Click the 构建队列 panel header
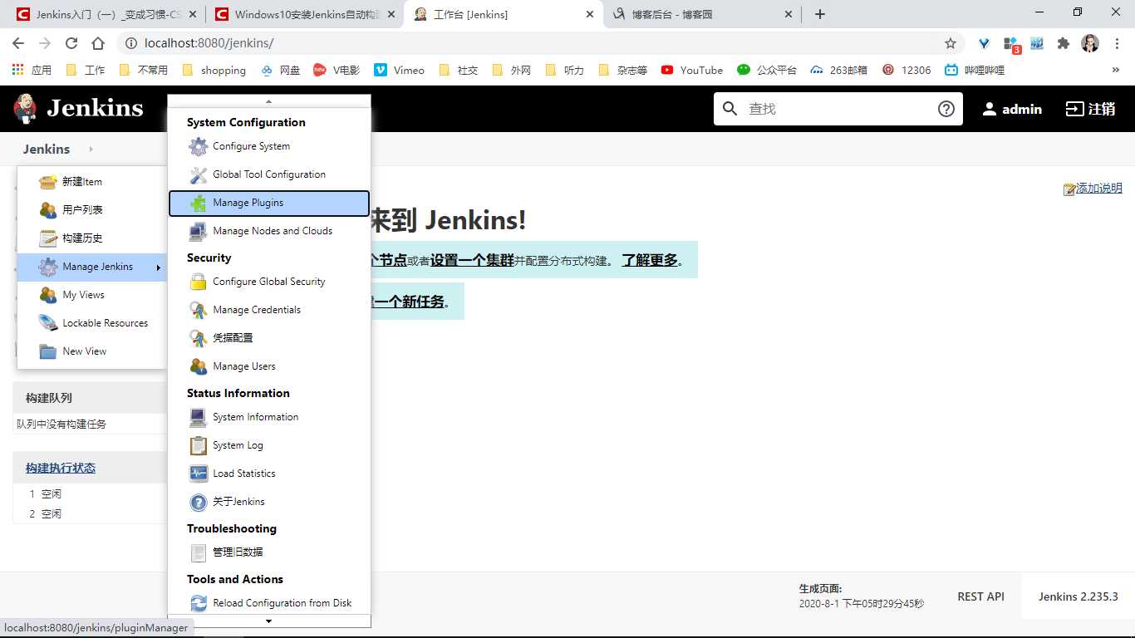The width and height of the screenshot is (1135, 638). [90, 398]
